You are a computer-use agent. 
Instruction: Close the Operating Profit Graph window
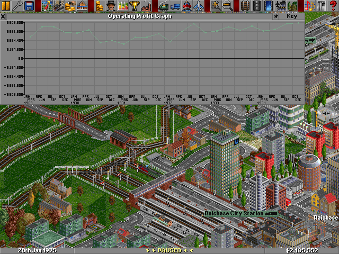[x=3, y=16]
